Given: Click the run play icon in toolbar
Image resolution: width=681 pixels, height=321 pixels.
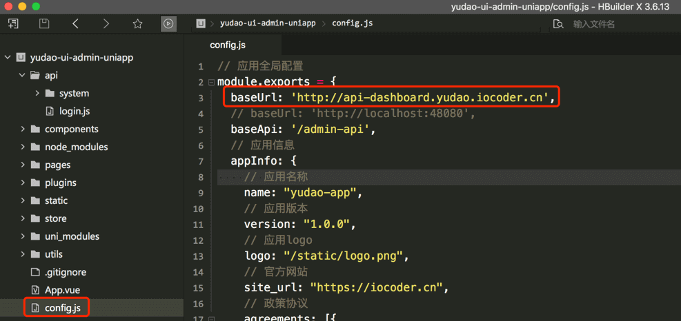Looking at the screenshot, I should point(168,23).
